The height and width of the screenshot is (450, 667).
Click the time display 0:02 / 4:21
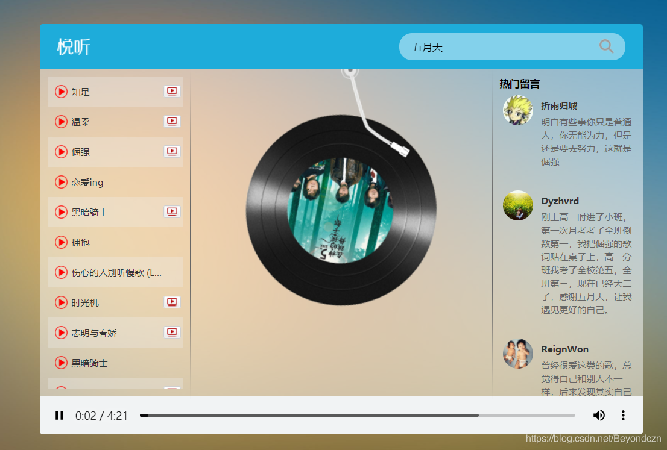102,416
